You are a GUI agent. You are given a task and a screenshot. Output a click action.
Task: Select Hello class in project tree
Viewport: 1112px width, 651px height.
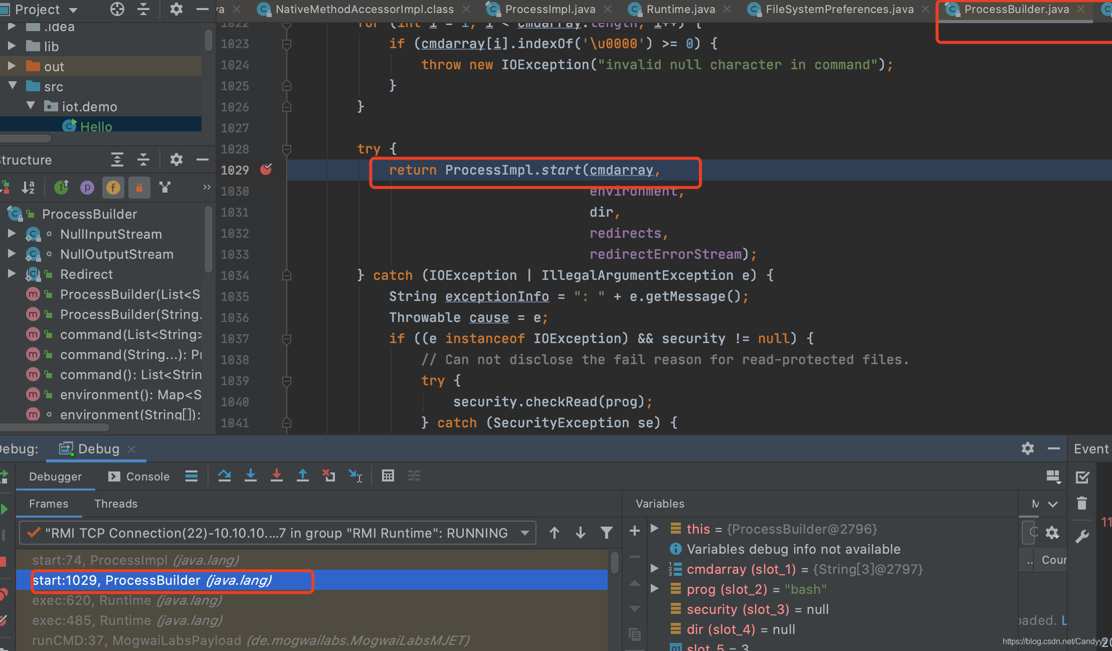pyautogui.click(x=96, y=126)
